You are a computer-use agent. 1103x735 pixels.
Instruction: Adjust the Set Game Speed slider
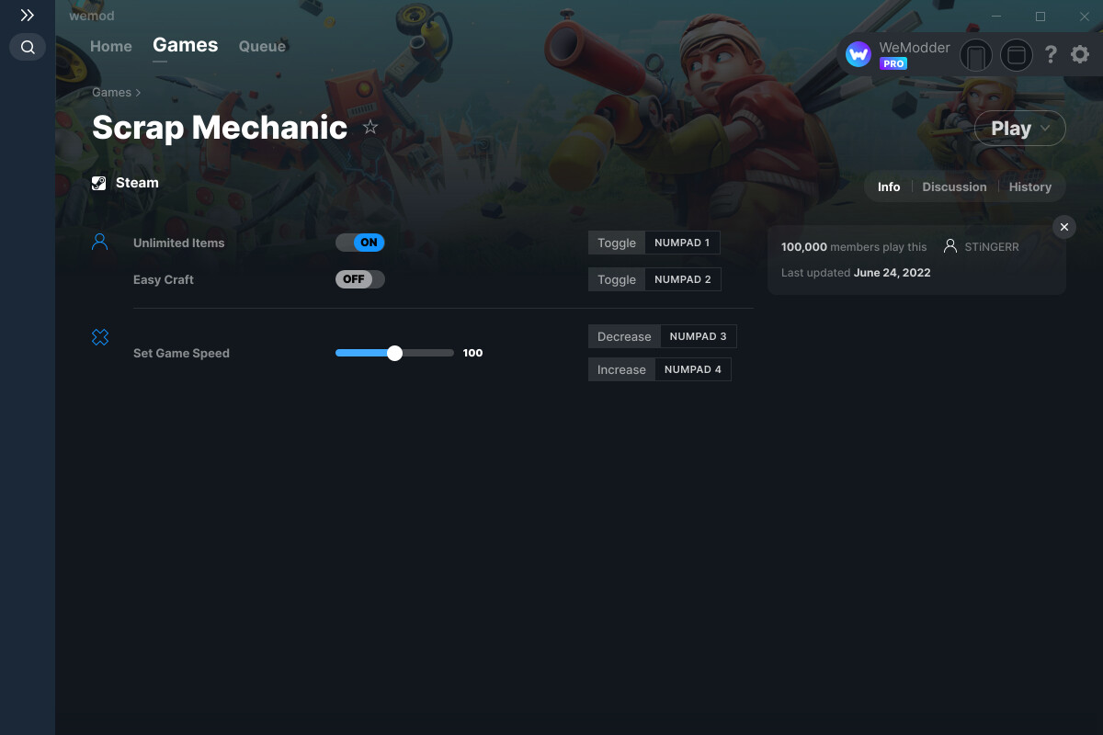(x=395, y=352)
